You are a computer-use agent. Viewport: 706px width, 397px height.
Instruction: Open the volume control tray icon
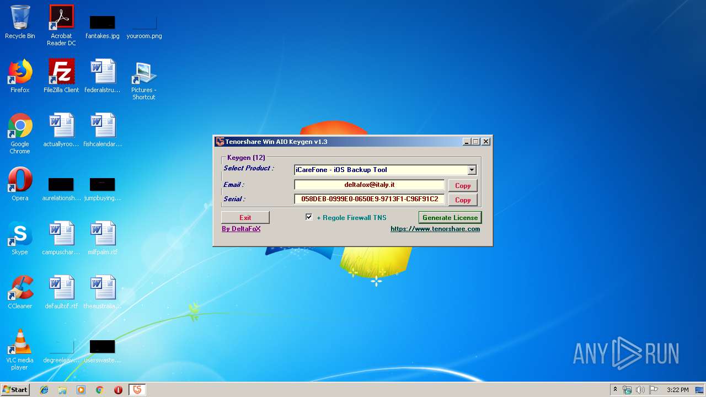tap(640, 390)
